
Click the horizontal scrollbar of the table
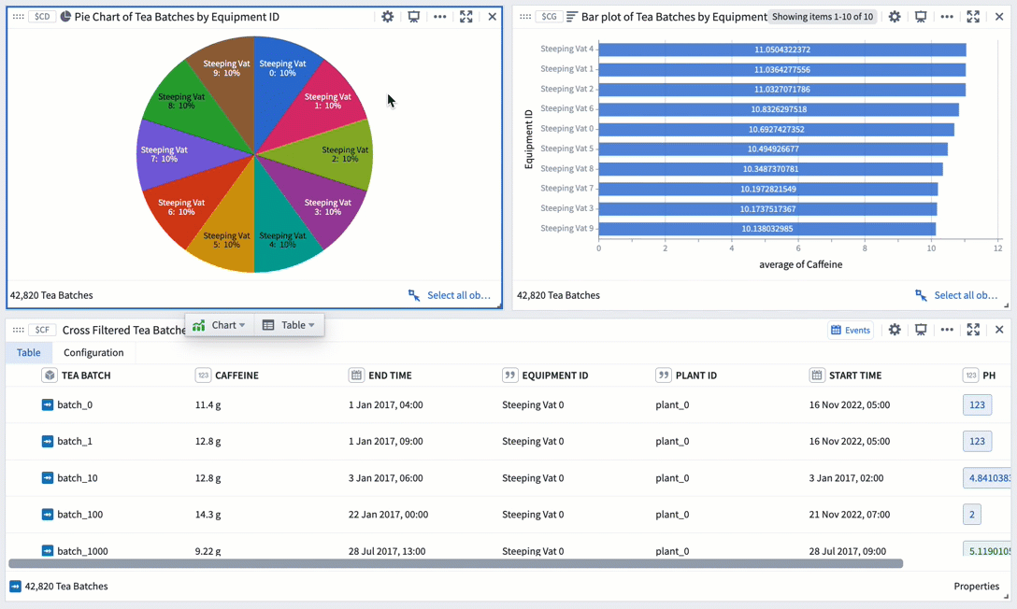(x=455, y=563)
